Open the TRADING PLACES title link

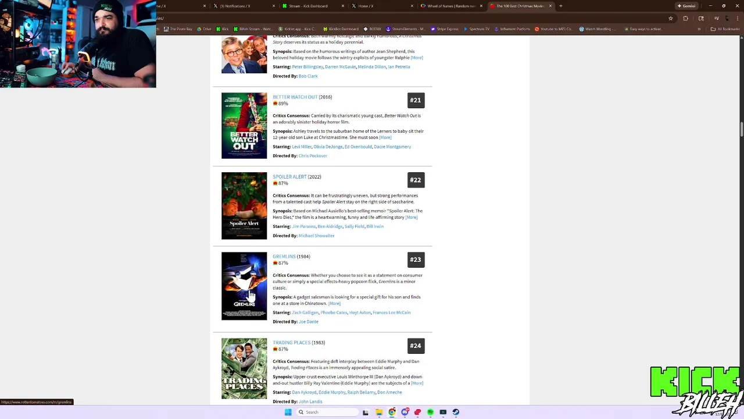click(x=292, y=343)
